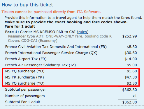144x109 pixels.
Task: Click the red 'Tickets cannot be purchased' notice
Action: 51,12
